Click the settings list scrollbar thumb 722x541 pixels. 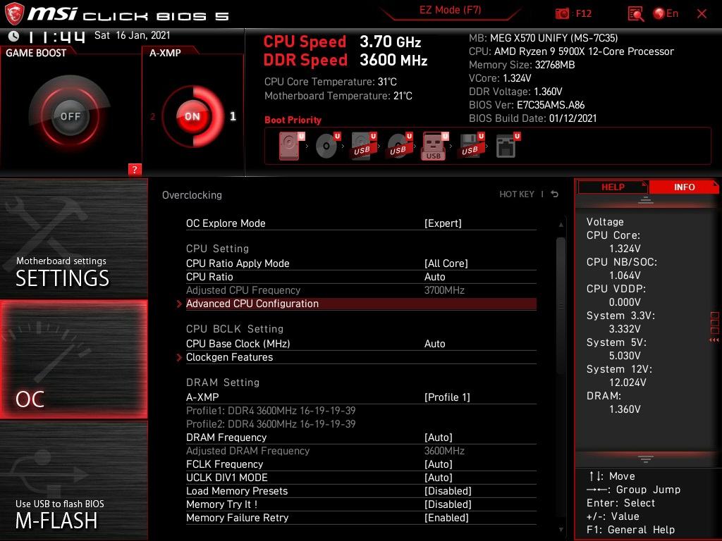click(x=561, y=306)
